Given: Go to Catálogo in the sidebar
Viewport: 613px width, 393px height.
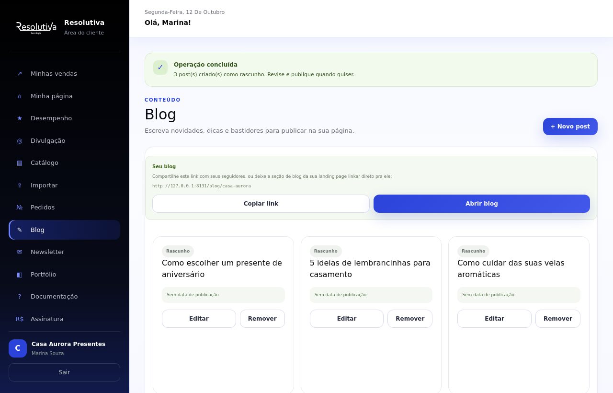Looking at the screenshot, I should (x=64, y=163).
